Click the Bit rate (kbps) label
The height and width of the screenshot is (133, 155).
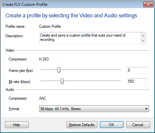(x=20, y=82)
